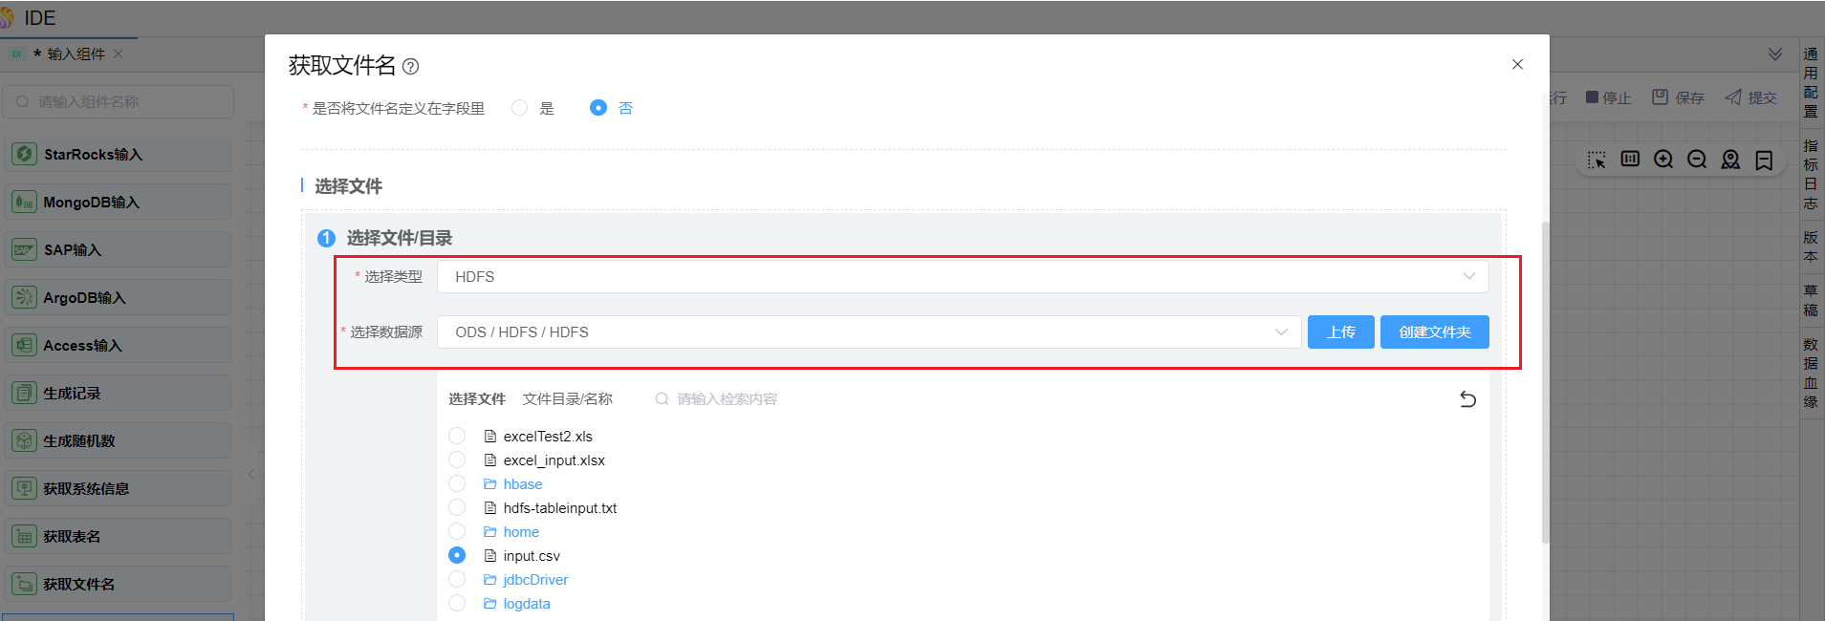Click the 上传 button
The width and height of the screenshot is (1825, 621).
click(1341, 332)
